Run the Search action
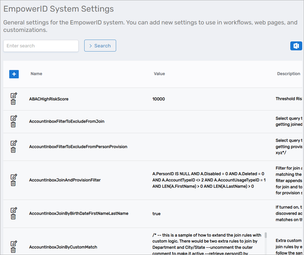This screenshot has height=255, width=304. [100, 46]
